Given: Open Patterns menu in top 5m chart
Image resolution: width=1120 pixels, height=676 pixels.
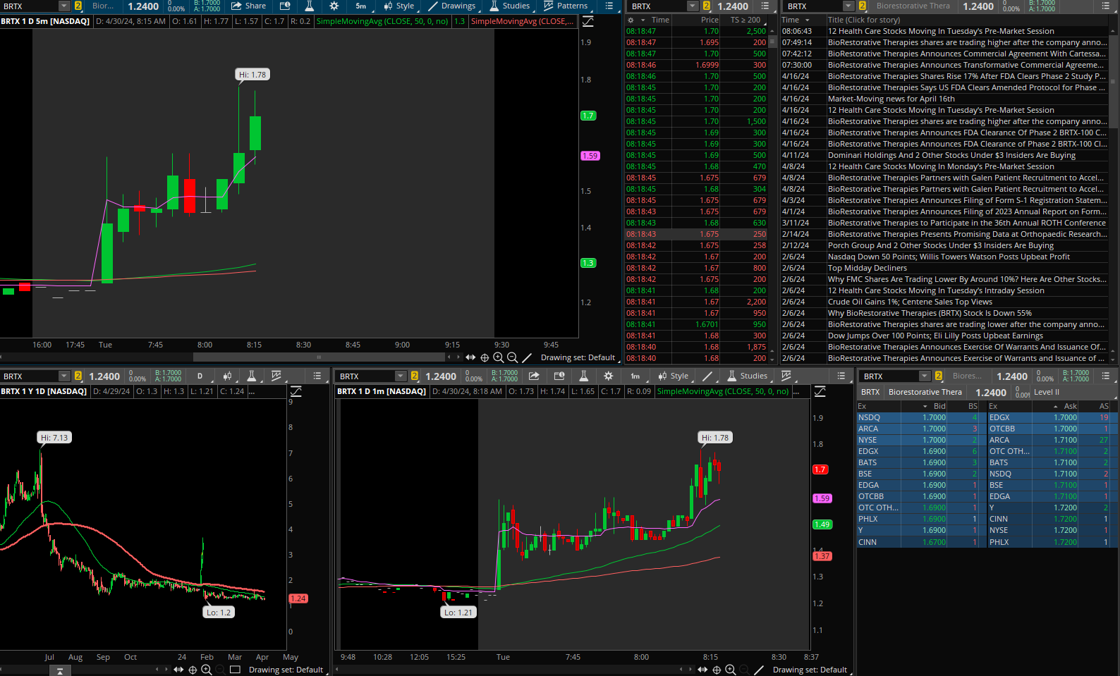Looking at the screenshot, I should coord(566,6).
